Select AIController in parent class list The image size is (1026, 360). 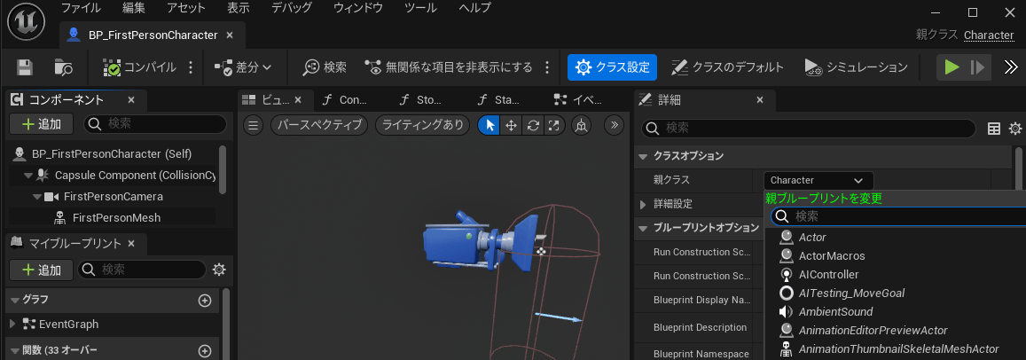(829, 274)
